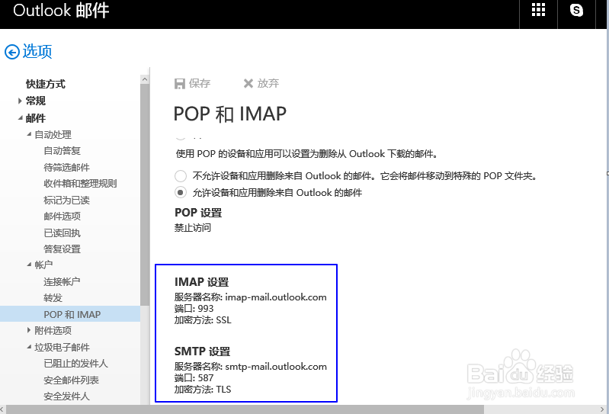This screenshot has height=414, width=609.
Task: Expand the 常规 section
Action: [x=20, y=101]
